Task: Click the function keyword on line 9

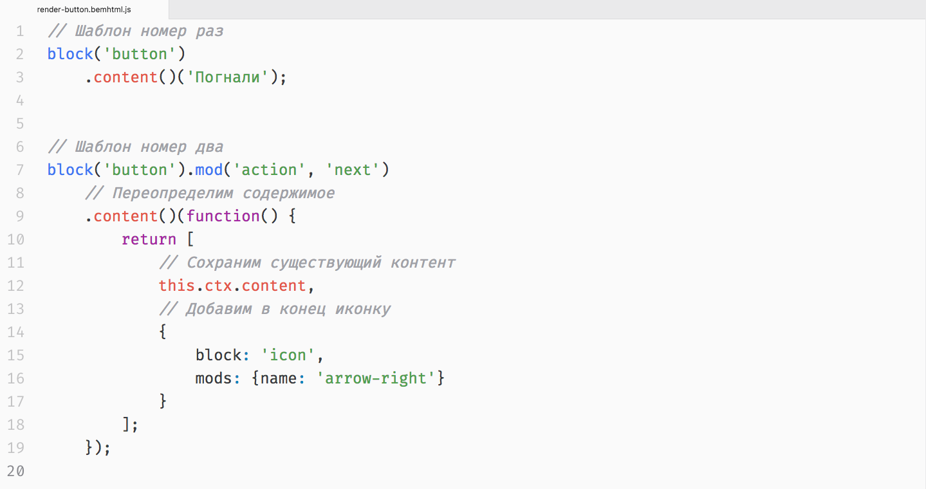Action: (x=223, y=216)
